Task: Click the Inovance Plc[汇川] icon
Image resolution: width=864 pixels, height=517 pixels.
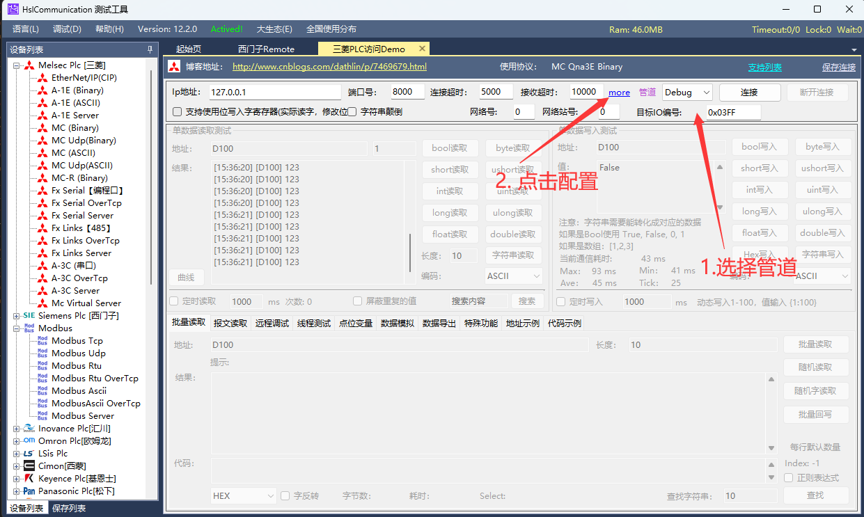Action: coord(29,429)
